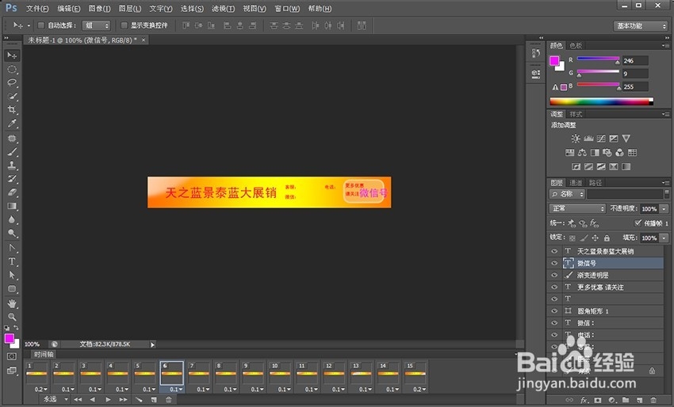Select the Eraser tool
Viewport: 674px width, 407px height.
click(12, 192)
